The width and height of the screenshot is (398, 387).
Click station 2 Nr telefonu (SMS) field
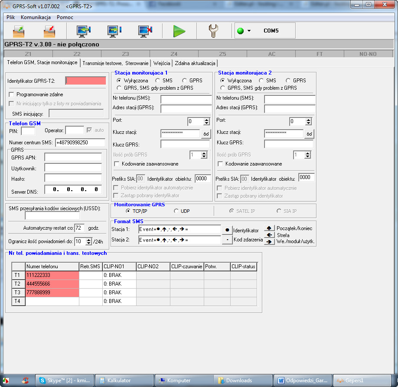tap(290, 99)
